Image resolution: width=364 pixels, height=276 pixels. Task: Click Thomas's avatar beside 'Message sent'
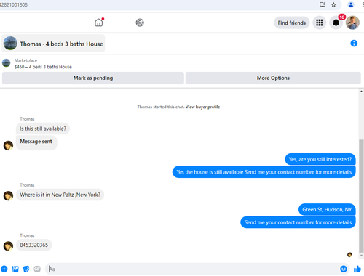[x=8, y=145]
